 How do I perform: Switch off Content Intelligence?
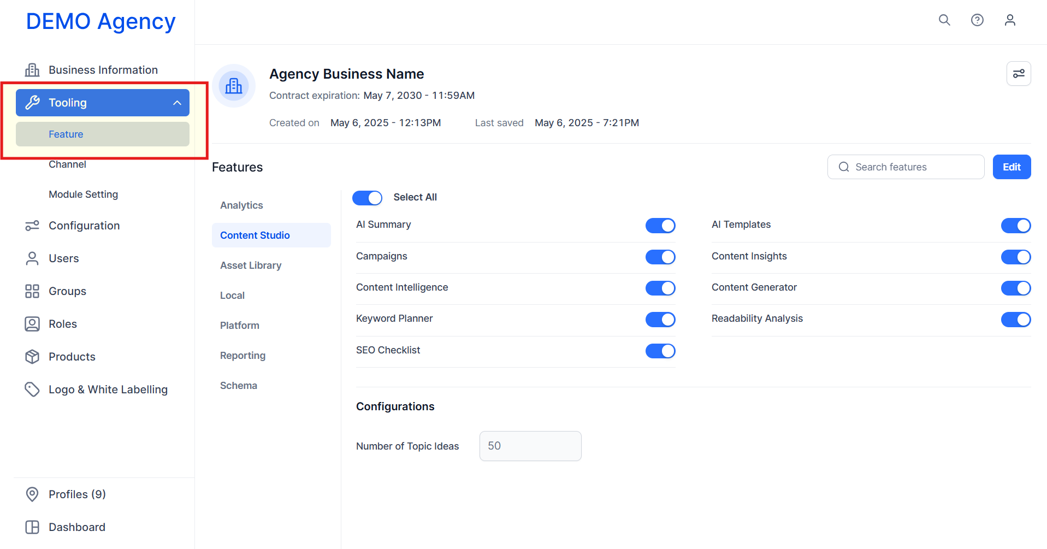tap(660, 288)
